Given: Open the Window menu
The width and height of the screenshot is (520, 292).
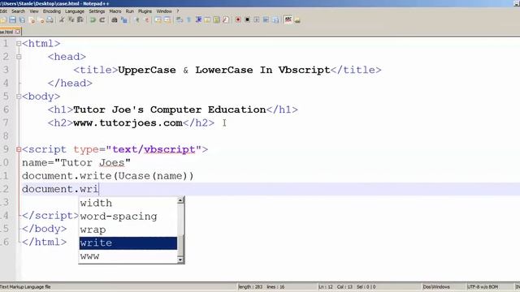Looking at the screenshot, I should [x=164, y=11].
